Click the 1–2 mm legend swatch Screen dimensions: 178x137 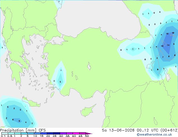pos(18,133)
